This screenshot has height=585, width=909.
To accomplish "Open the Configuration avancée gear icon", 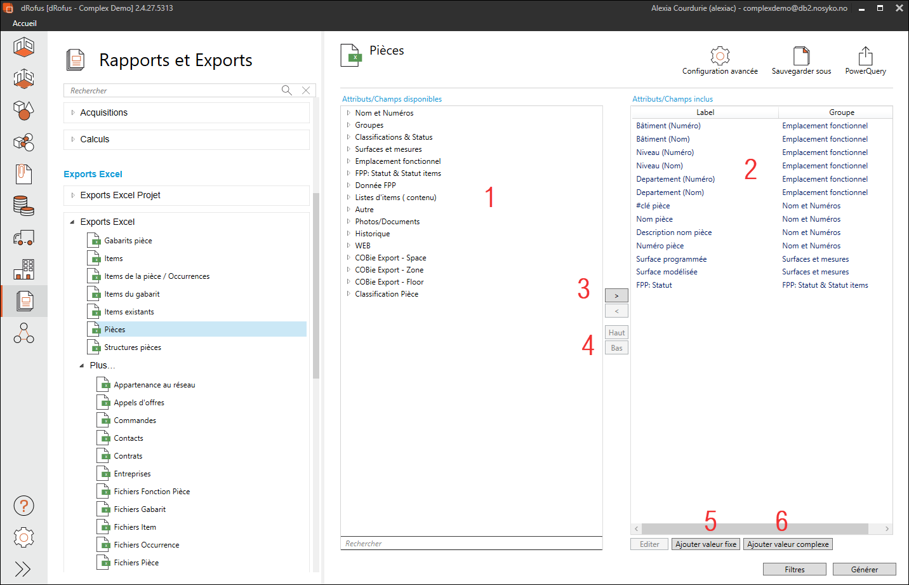I will (x=720, y=56).
